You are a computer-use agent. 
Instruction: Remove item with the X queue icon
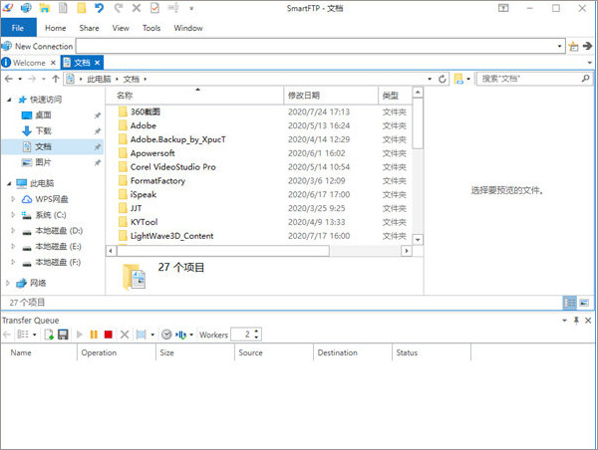pyautogui.click(x=125, y=335)
